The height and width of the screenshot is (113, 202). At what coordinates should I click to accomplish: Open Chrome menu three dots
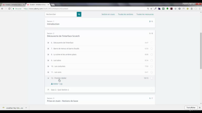point(200,9)
